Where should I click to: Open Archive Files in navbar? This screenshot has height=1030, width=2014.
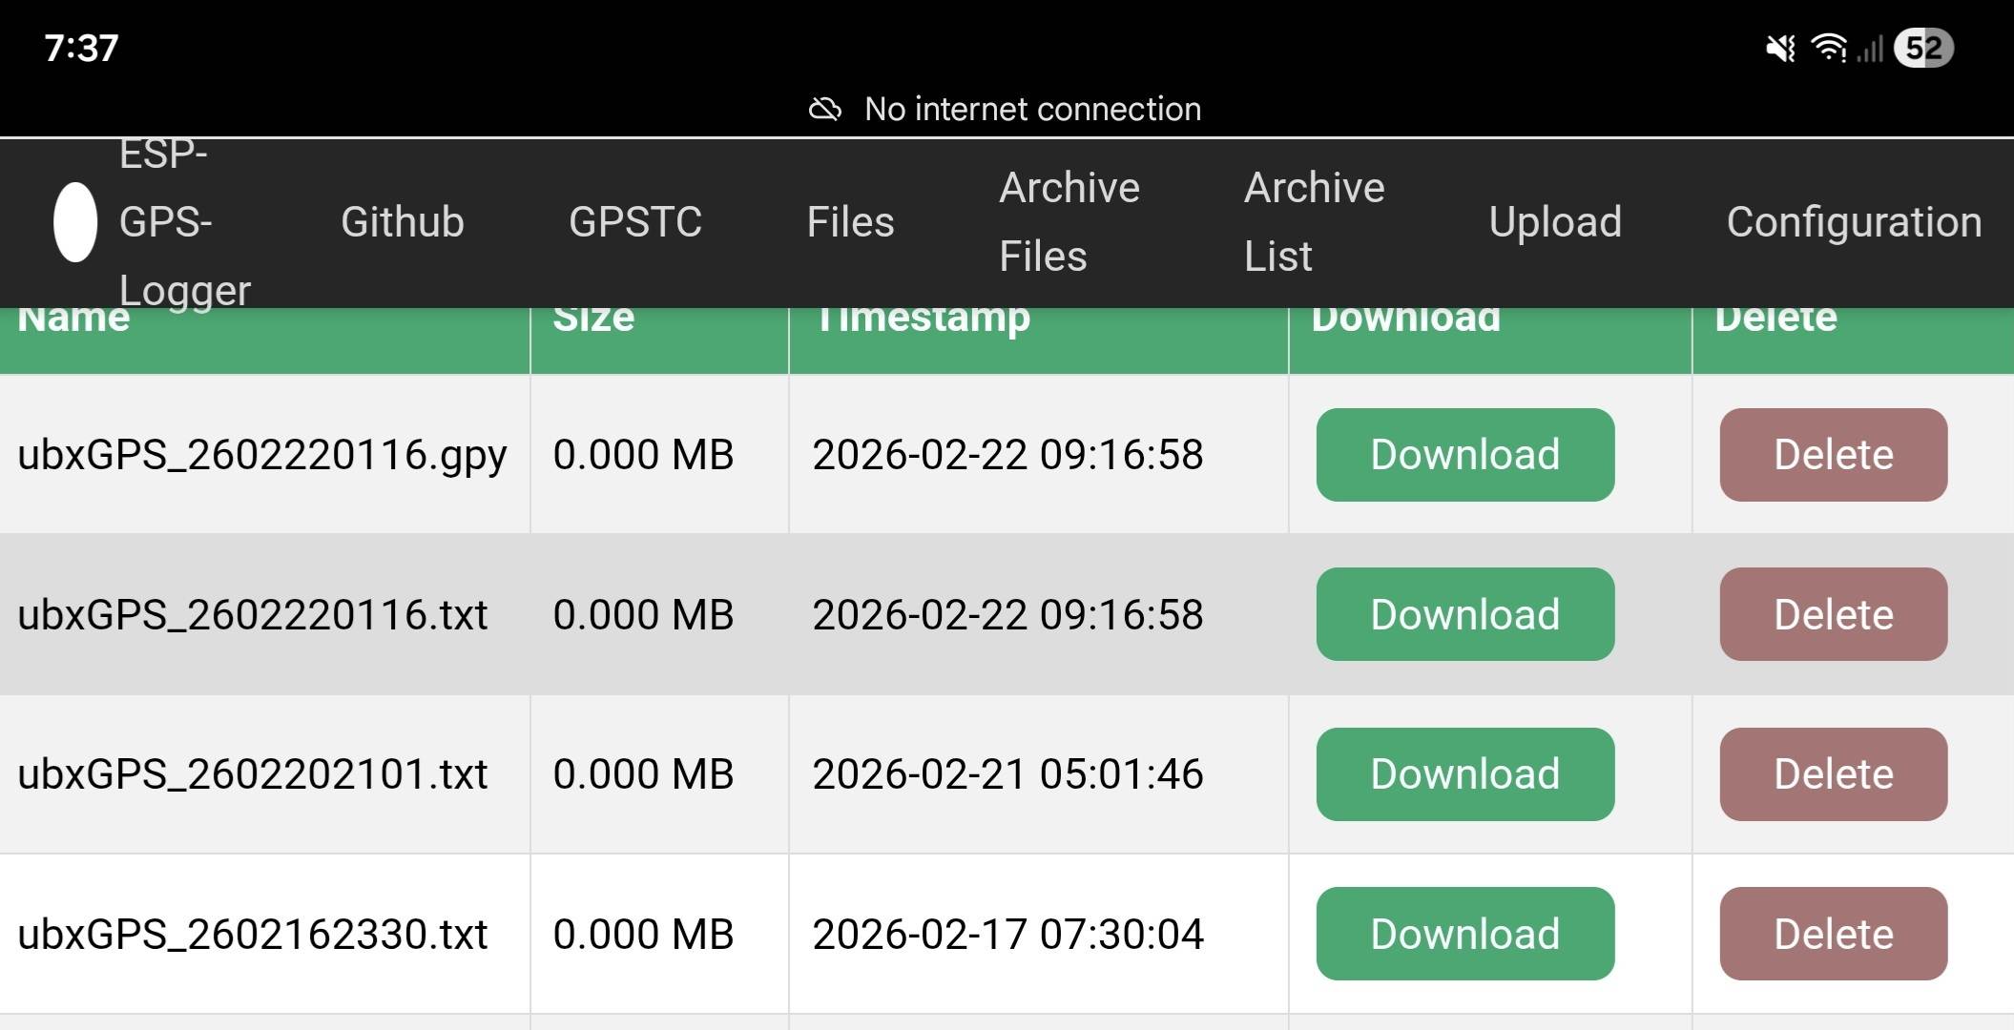(x=1069, y=222)
